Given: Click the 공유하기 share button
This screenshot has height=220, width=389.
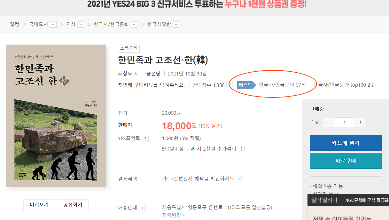Looking at the screenshot, I should [x=73, y=205].
